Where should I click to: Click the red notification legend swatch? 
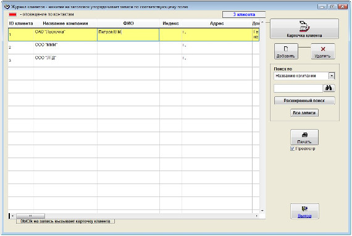tap(12, 15)
